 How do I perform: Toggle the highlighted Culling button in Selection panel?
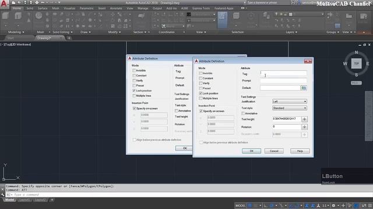[x=223, y=19]
